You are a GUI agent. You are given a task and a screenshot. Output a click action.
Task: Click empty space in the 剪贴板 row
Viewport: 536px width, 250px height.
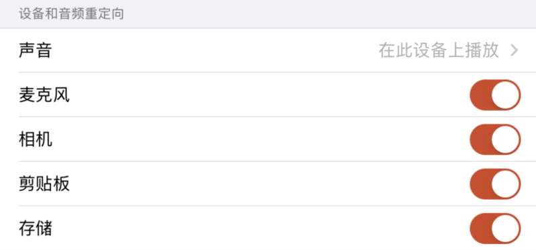tap(270, 184)
